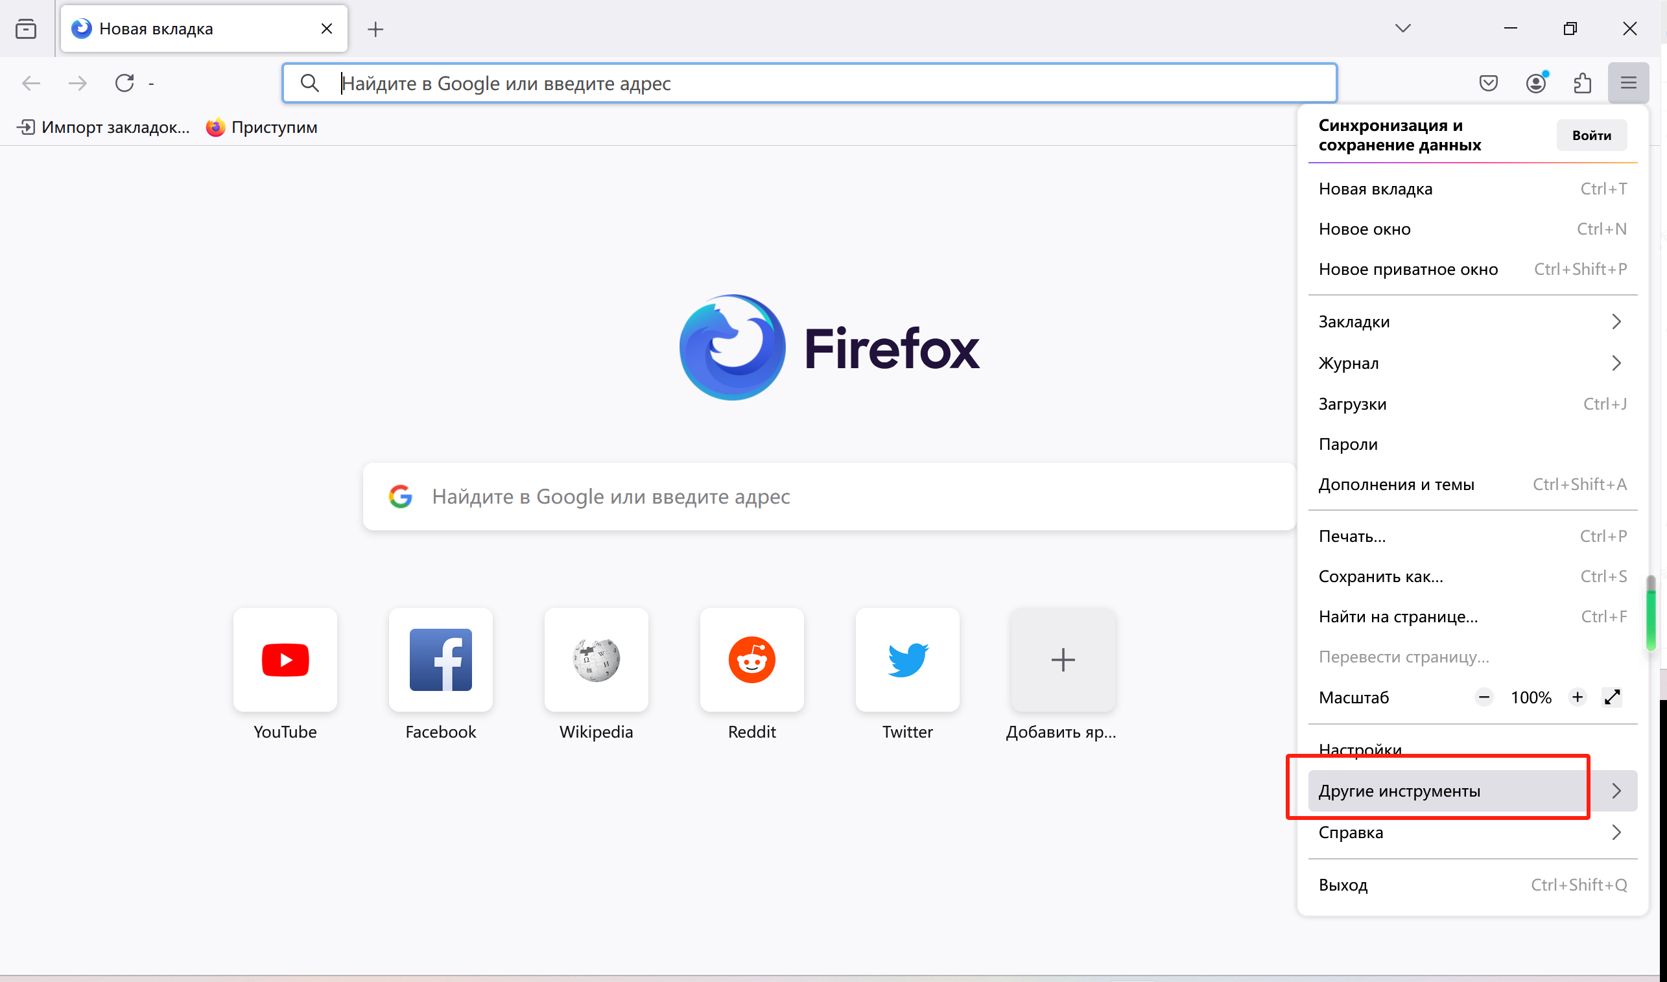Click the Google search box on page
The height and width of the screenshot is (982, 1667).
(829, 497)
